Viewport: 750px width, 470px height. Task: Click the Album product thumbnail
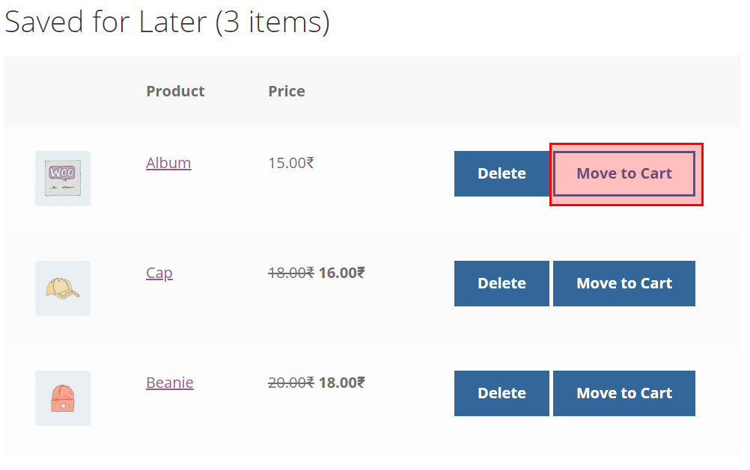pos(63,179)
